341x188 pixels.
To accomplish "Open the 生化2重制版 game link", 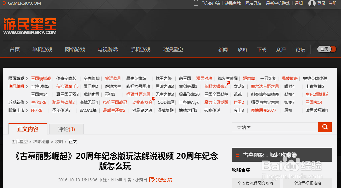I will [x=317, y=94].
